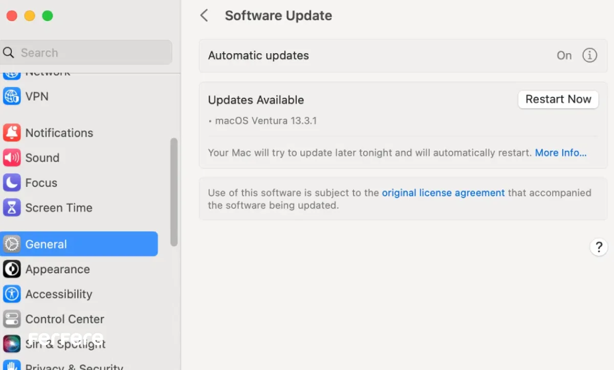Open Control Center settings in sidebar
The height and width of the screenshot is (370, 614).
tap(64, 319)
